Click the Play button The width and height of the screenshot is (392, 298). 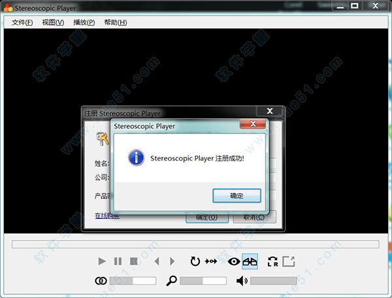[x=102, y=261]
